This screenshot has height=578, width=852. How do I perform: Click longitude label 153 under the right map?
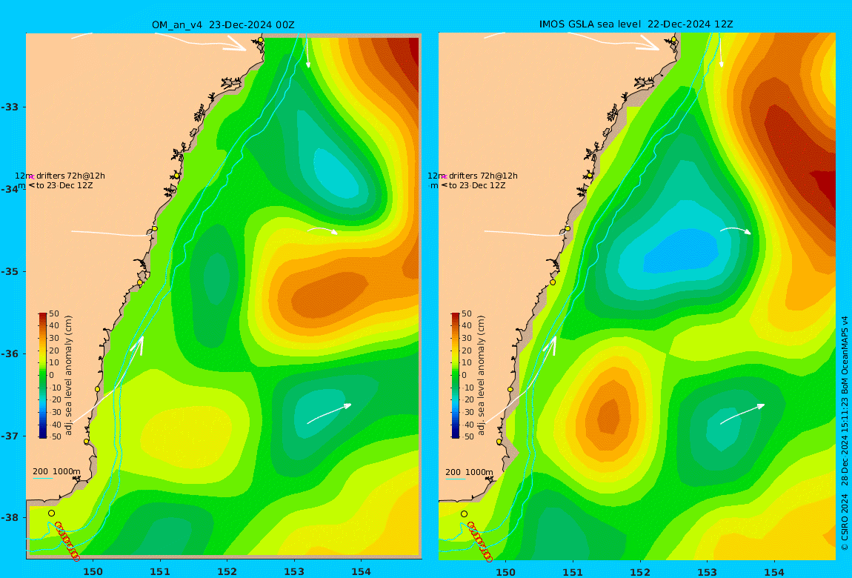coord(707,572)
